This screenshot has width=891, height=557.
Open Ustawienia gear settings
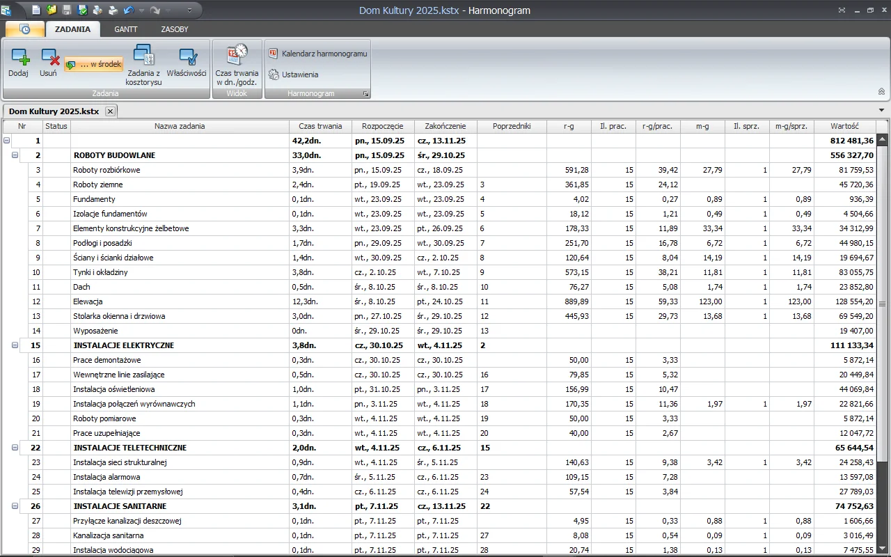pyautogui.click(x=274, y=74)
